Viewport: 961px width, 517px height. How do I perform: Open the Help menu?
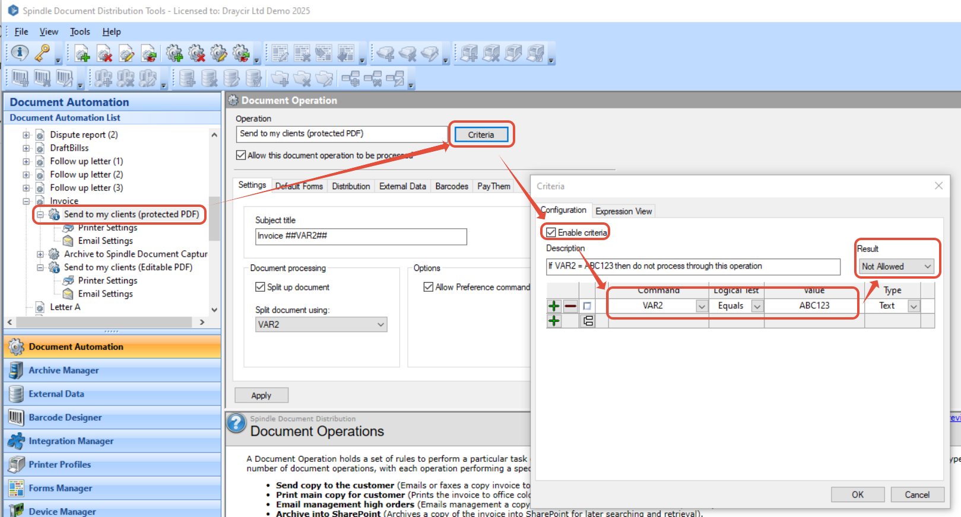[112, 32]
